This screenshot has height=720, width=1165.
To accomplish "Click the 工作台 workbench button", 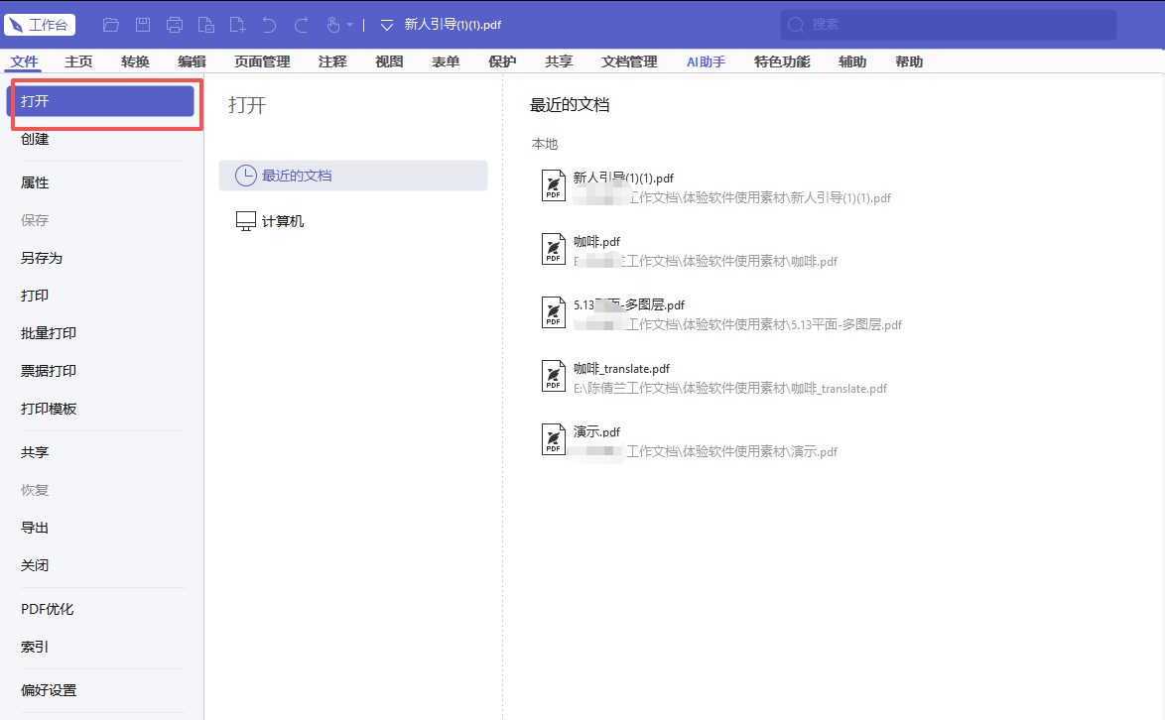I will (x=40, y=25).
